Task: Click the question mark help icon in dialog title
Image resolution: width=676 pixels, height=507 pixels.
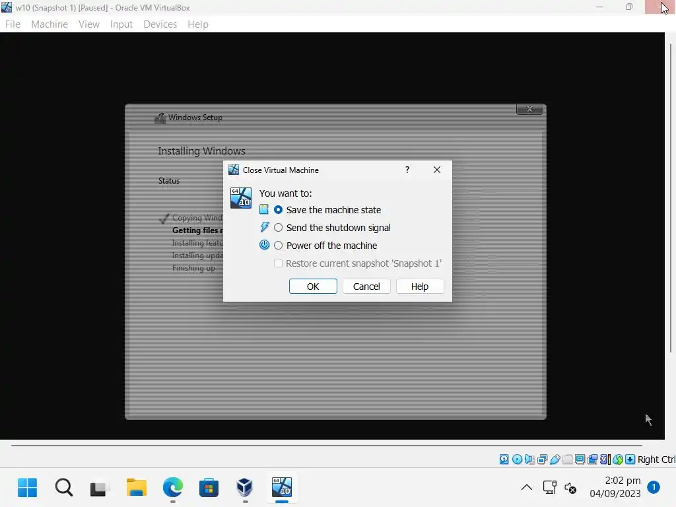Action: point(407,170)
